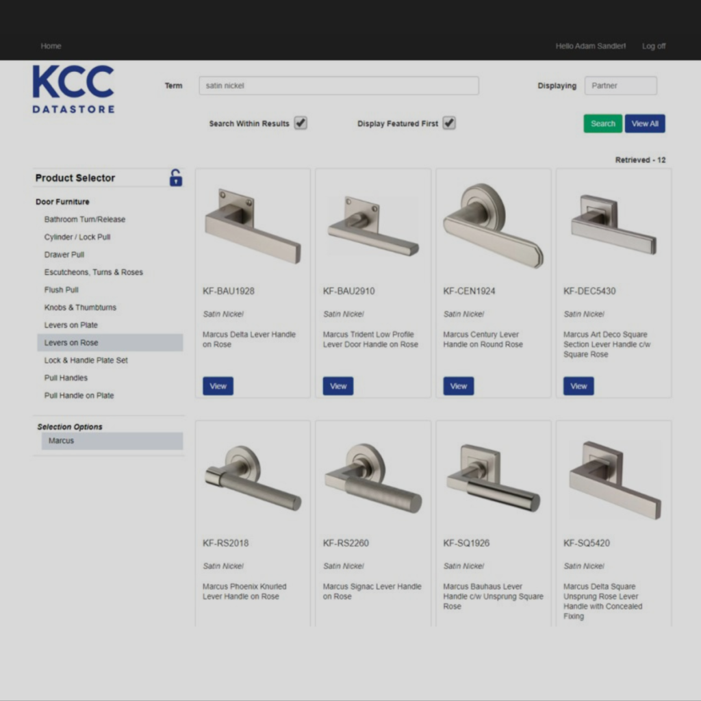Image resolution: width=701 pixels, height=701 pixels.
Task: Click View button for KF-BAU1928
Action: (218, 386)
